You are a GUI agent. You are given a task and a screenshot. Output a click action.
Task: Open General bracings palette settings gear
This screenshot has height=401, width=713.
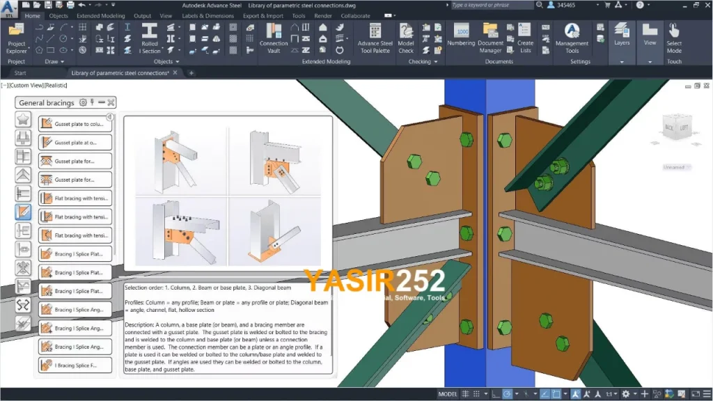pyautogui.click(x=83, y=102)
